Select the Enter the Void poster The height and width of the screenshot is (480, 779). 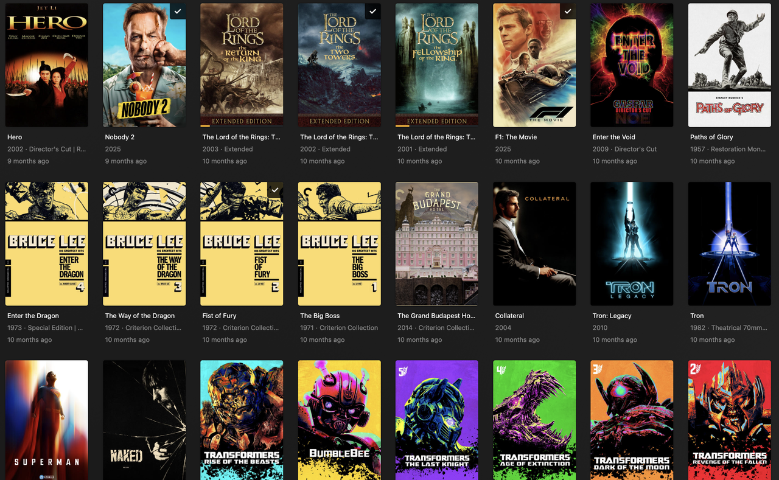point(632,65)
